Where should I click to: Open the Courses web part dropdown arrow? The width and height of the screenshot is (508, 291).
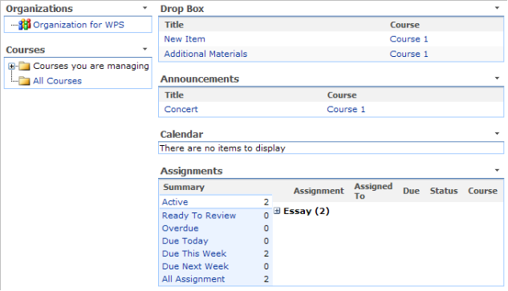pyautogui.click(x=144, y=49)
